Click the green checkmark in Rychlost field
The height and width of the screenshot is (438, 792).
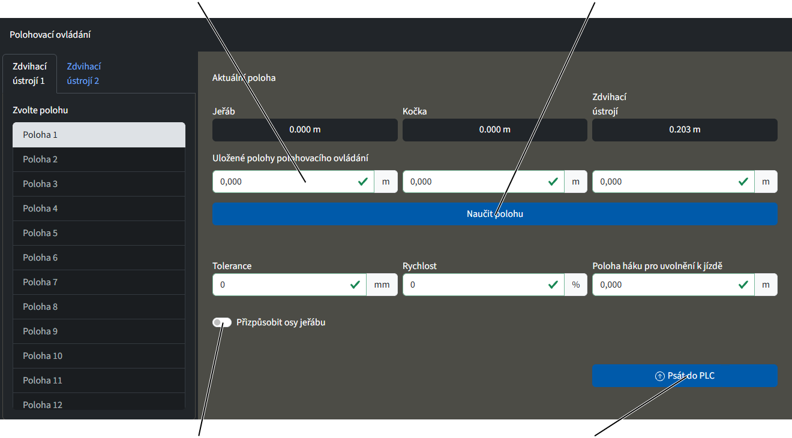[x=553, y=285]
